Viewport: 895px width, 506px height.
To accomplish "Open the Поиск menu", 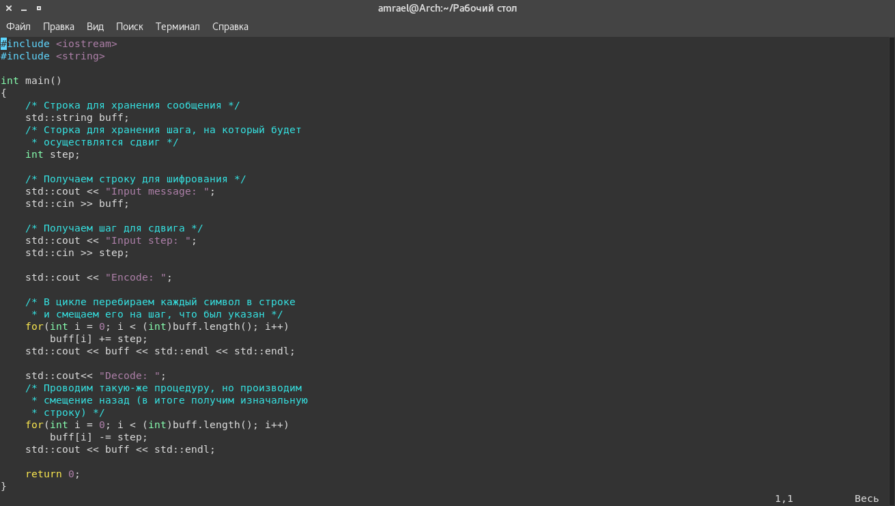I will pos(130,27).
